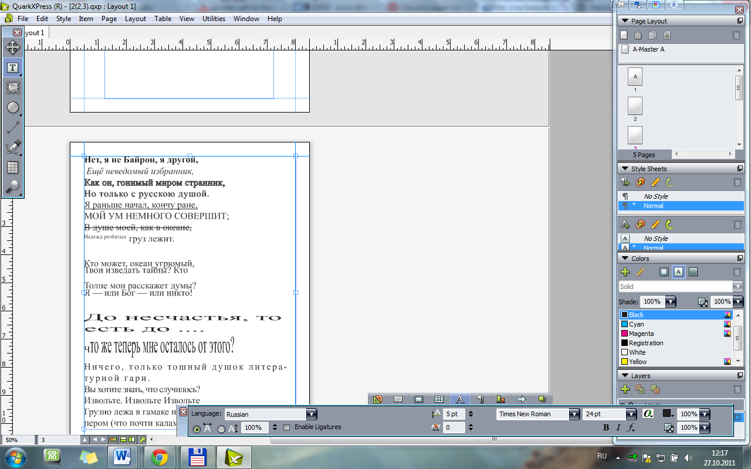Select horizontal scale radio button
This screenshot has width=751, height=469.
197,429
